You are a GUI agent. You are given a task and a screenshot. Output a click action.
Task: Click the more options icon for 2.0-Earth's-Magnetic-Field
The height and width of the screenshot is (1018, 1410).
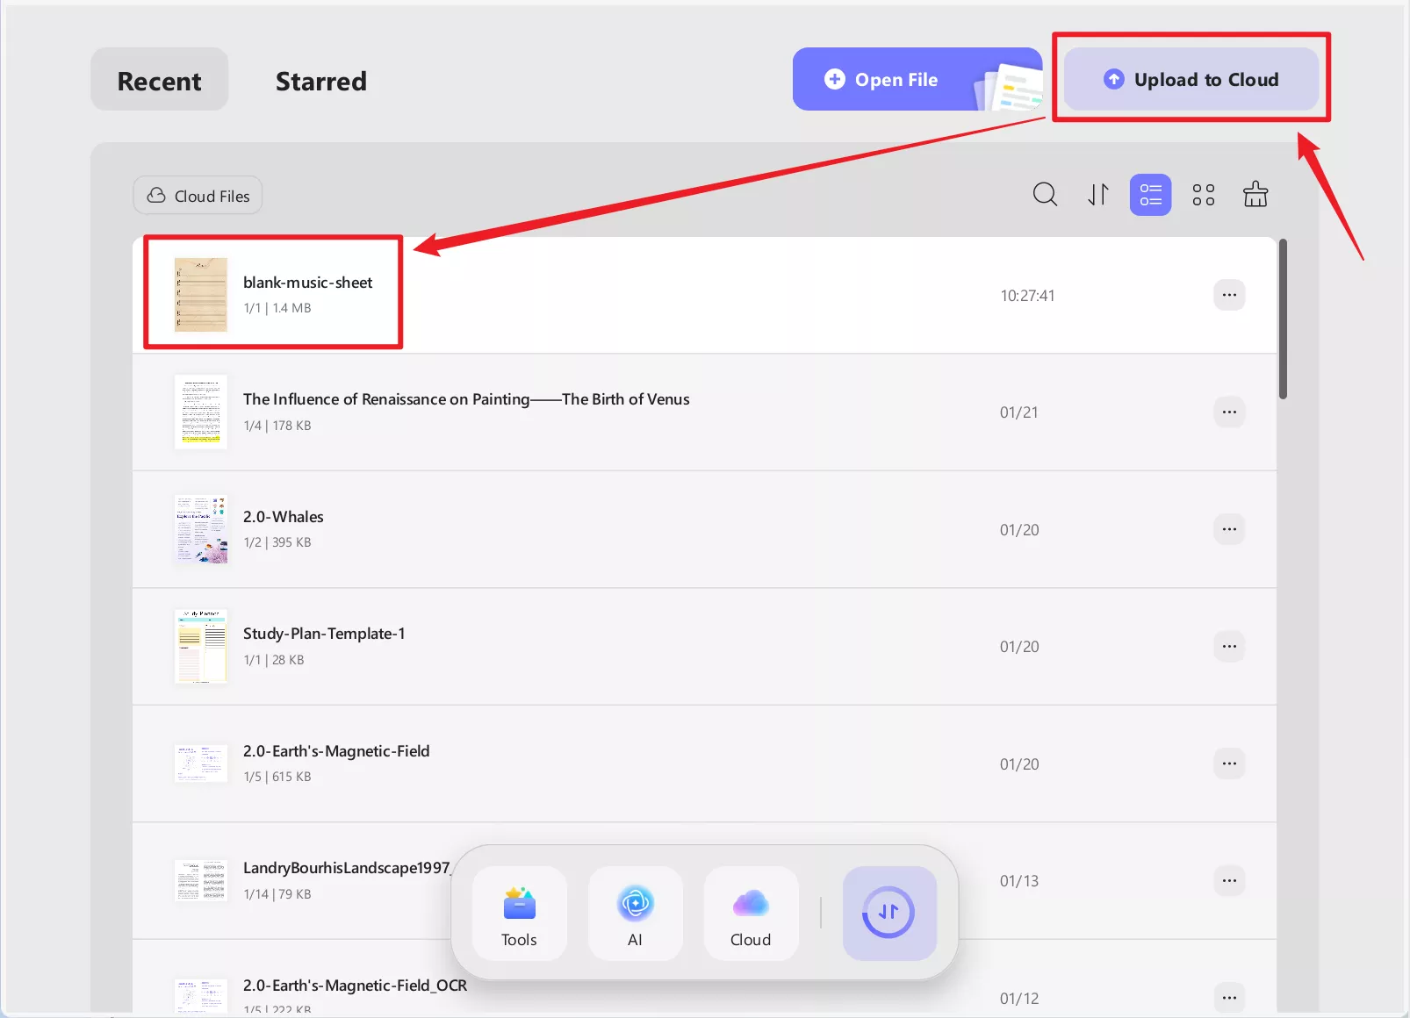coord(1229,763)
